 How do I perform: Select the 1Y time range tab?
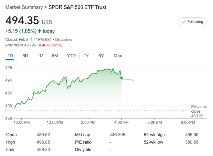tap(86, 56)
